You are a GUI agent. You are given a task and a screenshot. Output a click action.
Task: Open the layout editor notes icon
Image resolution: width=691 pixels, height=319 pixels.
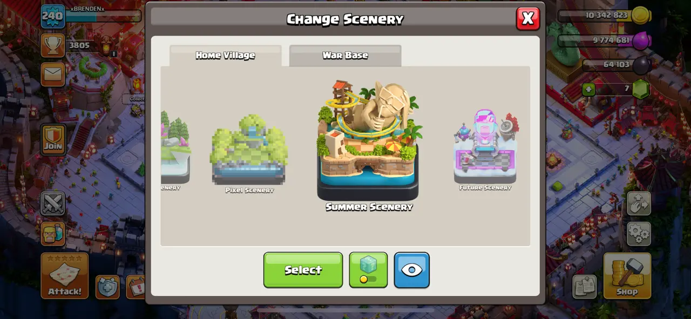[584, 286]
